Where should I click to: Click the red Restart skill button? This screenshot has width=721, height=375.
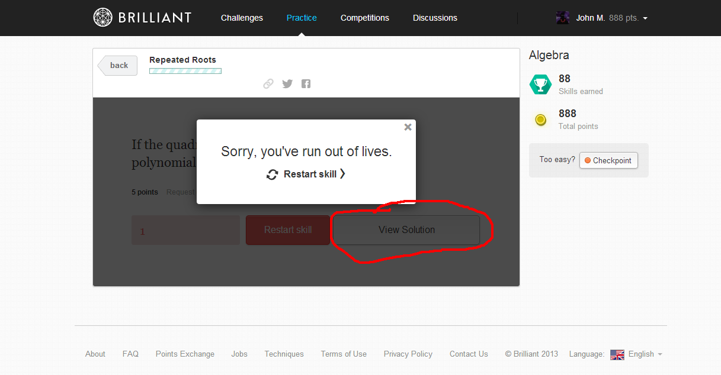click(288, 230)
